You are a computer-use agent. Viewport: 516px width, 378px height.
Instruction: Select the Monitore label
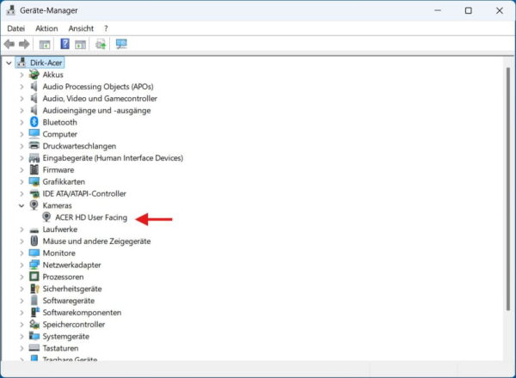point(58,253)
